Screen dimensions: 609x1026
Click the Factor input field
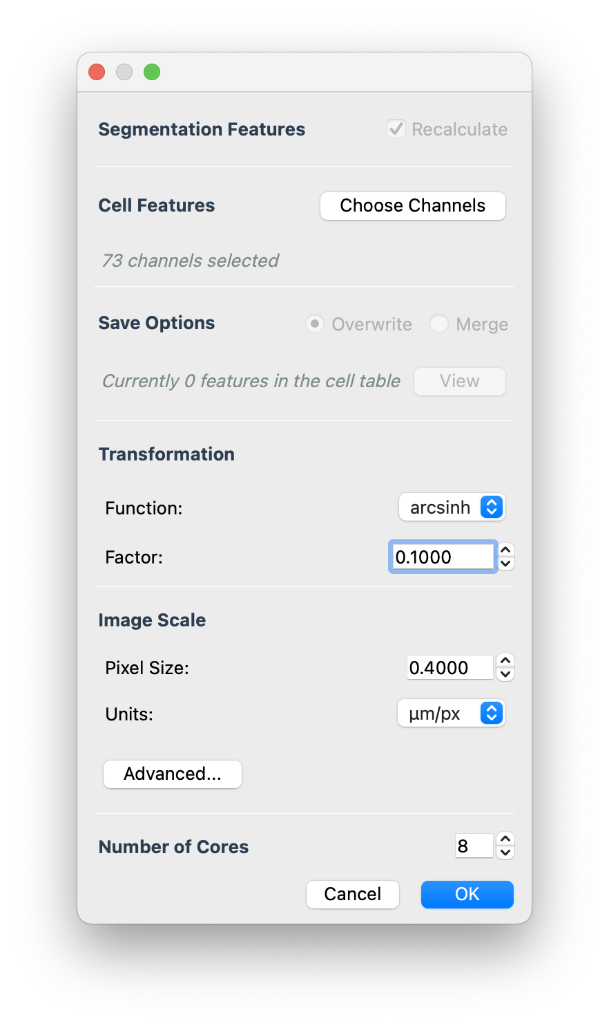point(443,557)
